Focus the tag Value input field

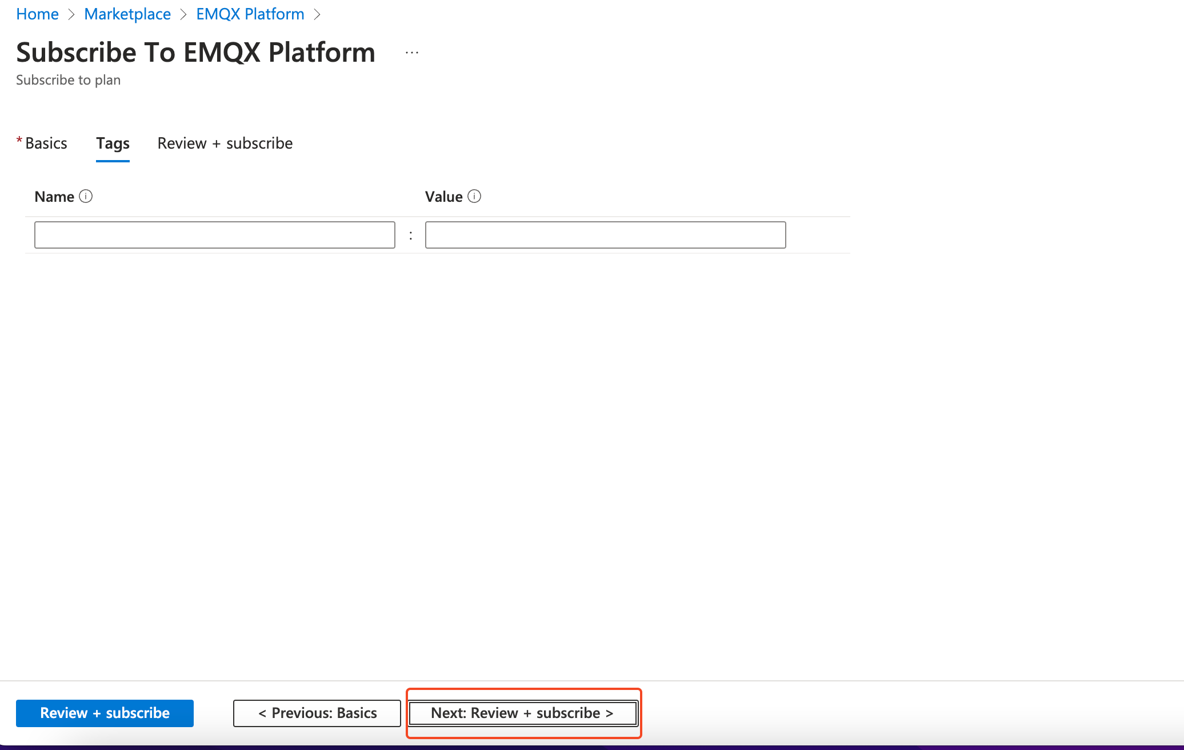click(605, 235)
